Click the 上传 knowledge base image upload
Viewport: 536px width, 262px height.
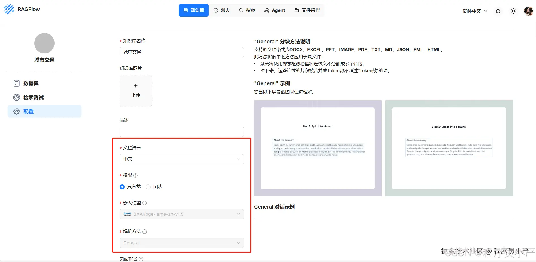point(135,90)
